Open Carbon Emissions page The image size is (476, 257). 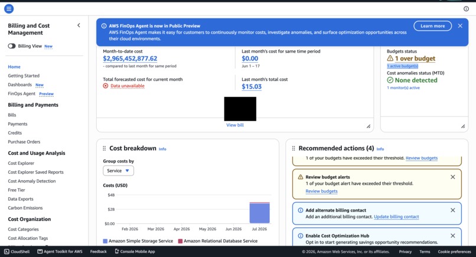point(25,208)
